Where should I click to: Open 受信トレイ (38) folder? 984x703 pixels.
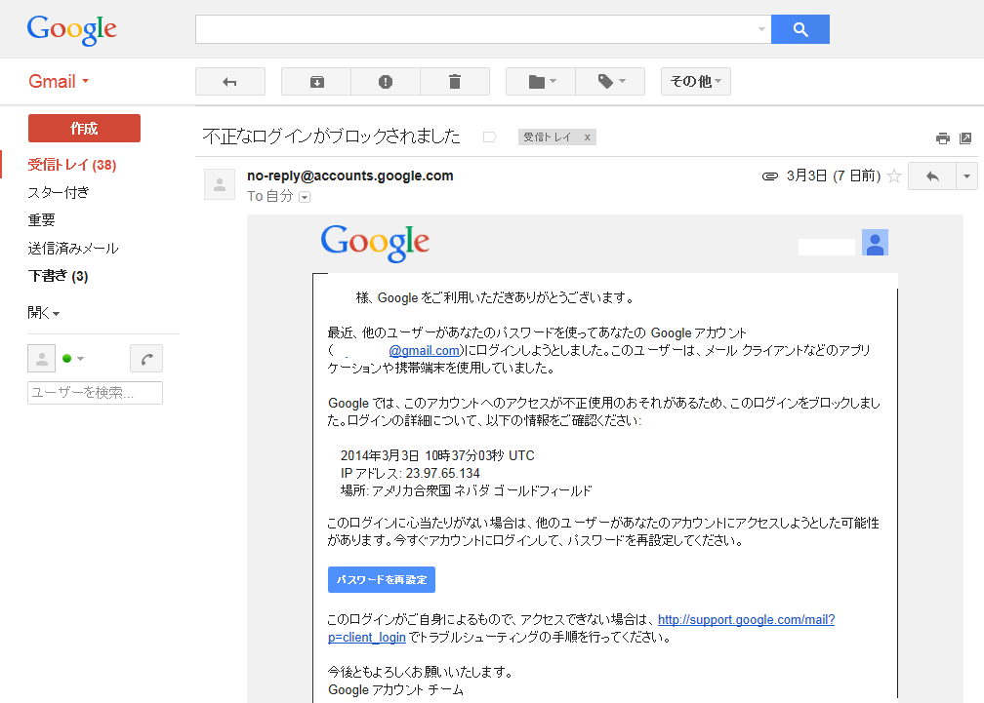(72, 165)
